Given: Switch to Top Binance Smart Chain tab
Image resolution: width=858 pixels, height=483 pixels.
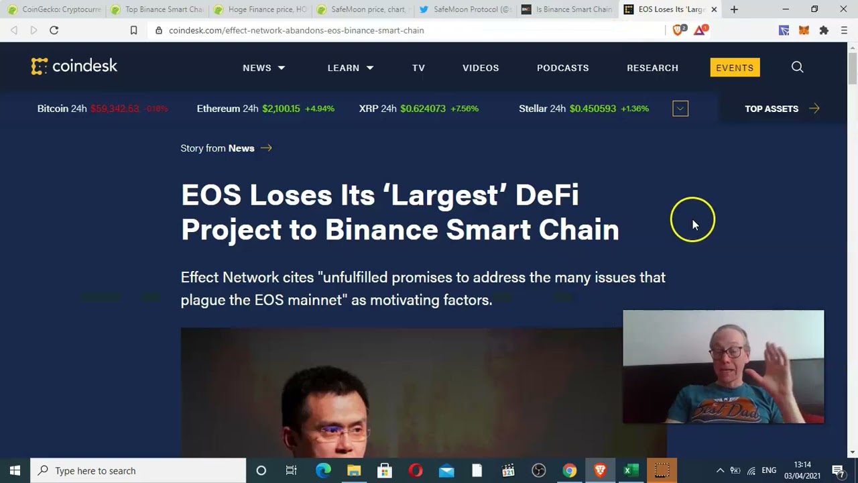Looking at the screenshot, I should [157, 9].
